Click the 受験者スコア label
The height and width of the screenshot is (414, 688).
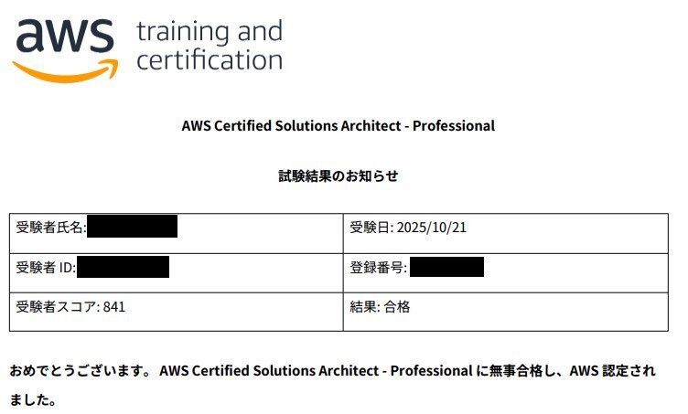point(57,307)
